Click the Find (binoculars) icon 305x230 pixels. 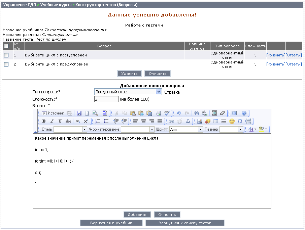point(197,113)
